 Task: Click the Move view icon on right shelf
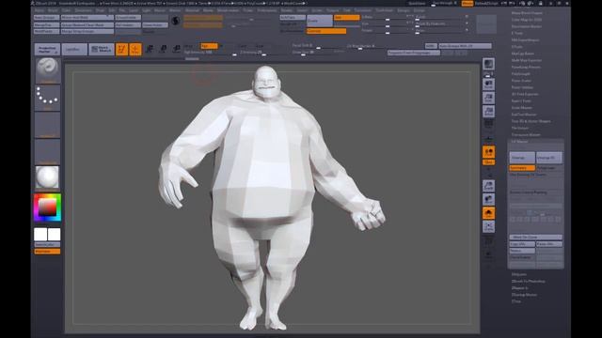(x=488, y=199)
